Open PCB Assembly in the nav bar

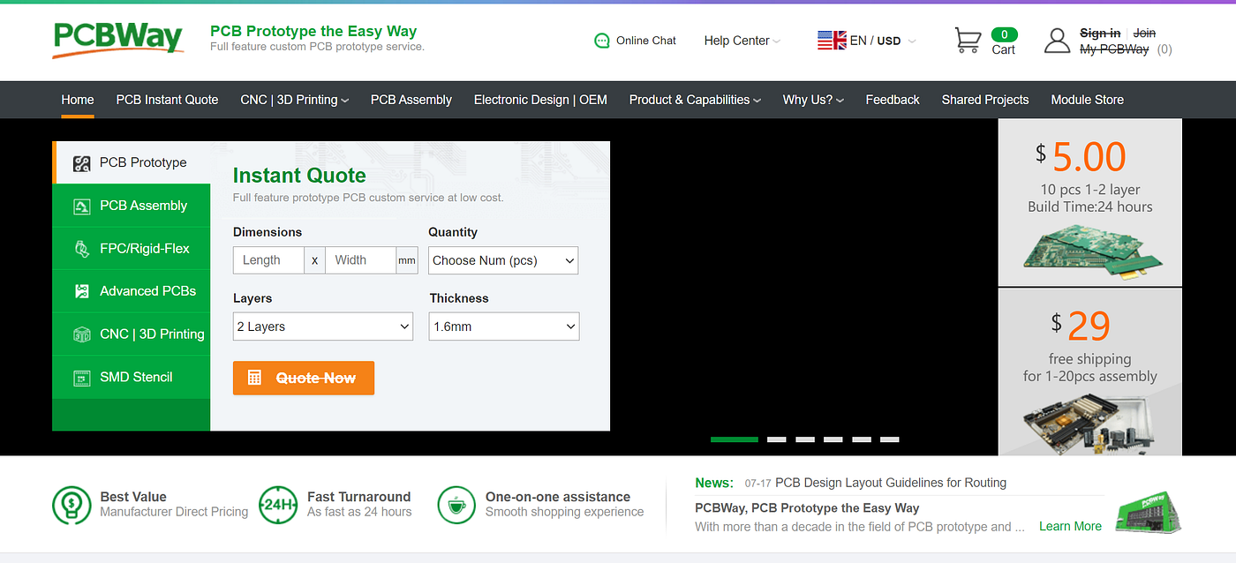click(x=411, y=100)
